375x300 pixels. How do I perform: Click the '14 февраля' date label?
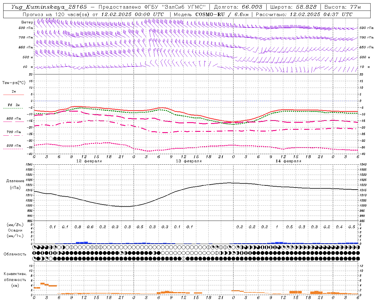tap(288, 161)
